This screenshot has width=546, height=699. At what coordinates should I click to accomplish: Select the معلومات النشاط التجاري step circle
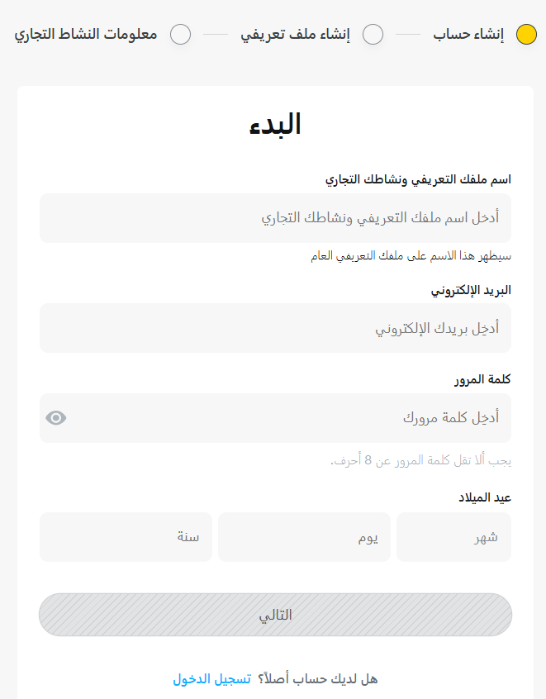(x=181, y=35)
